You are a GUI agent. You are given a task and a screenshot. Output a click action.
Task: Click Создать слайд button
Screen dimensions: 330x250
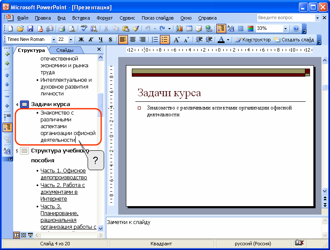coord(294,40)
